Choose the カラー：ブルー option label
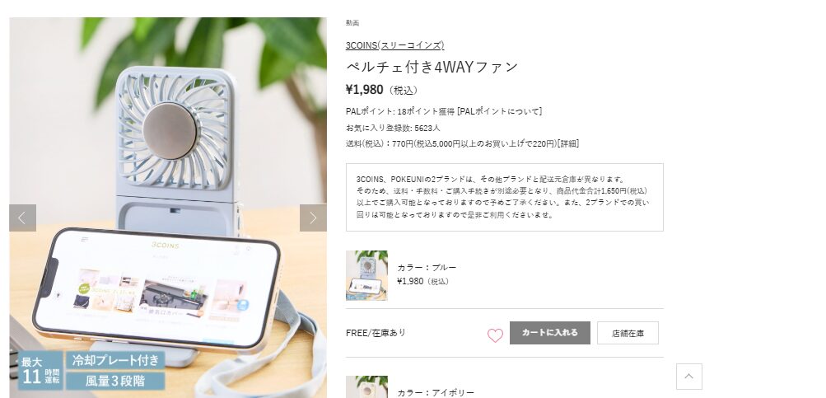 pyautogui.click(x=427, y=267)
